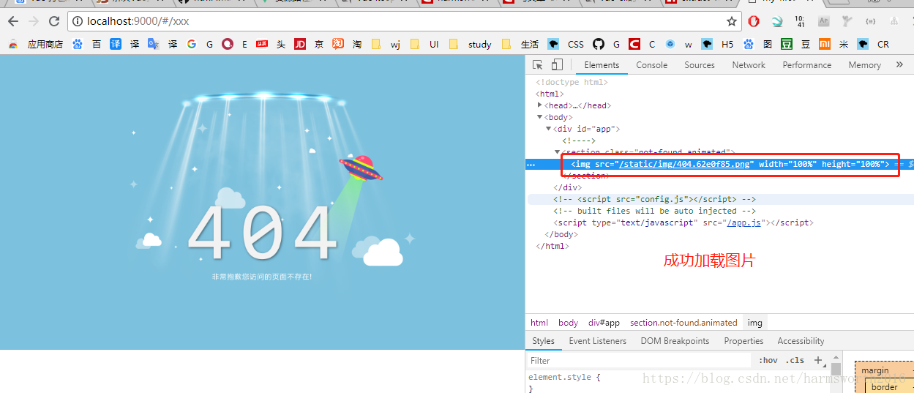Image resolution: width=914 pixels, height=393 pixels.
Task: Reload the localhost page
Action: pos(54,21)
